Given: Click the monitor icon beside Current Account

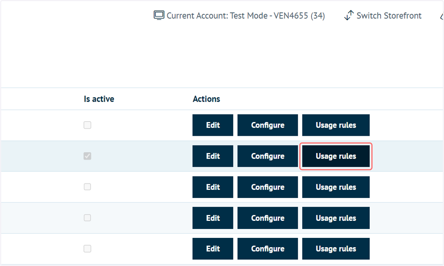Looking at the screenshot, I should tap(159, 16).
